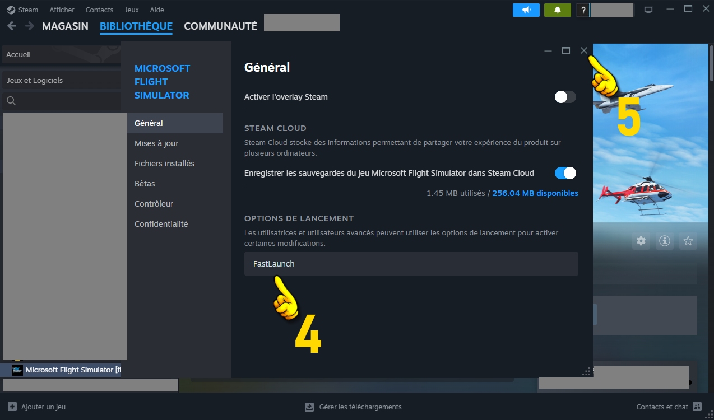714x420 pixels.
Task: Open the Contacts menu
Action: 99,10
